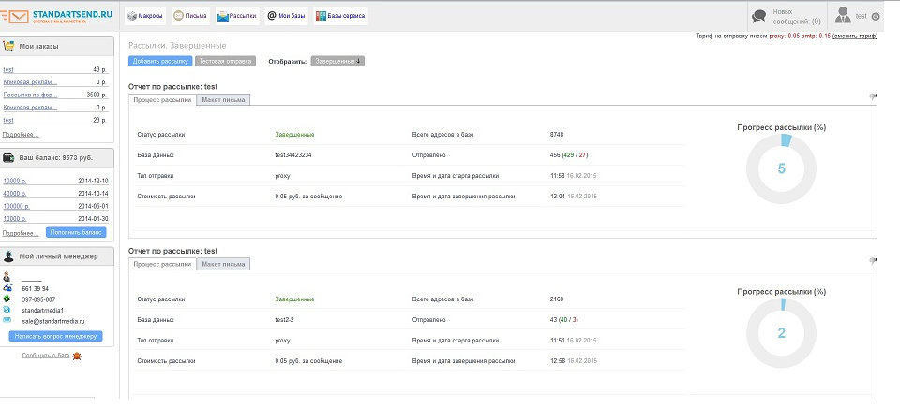Click the Ваш баланс: 9573 руб. header
900x408 pixels.
(x=57, y=157)
